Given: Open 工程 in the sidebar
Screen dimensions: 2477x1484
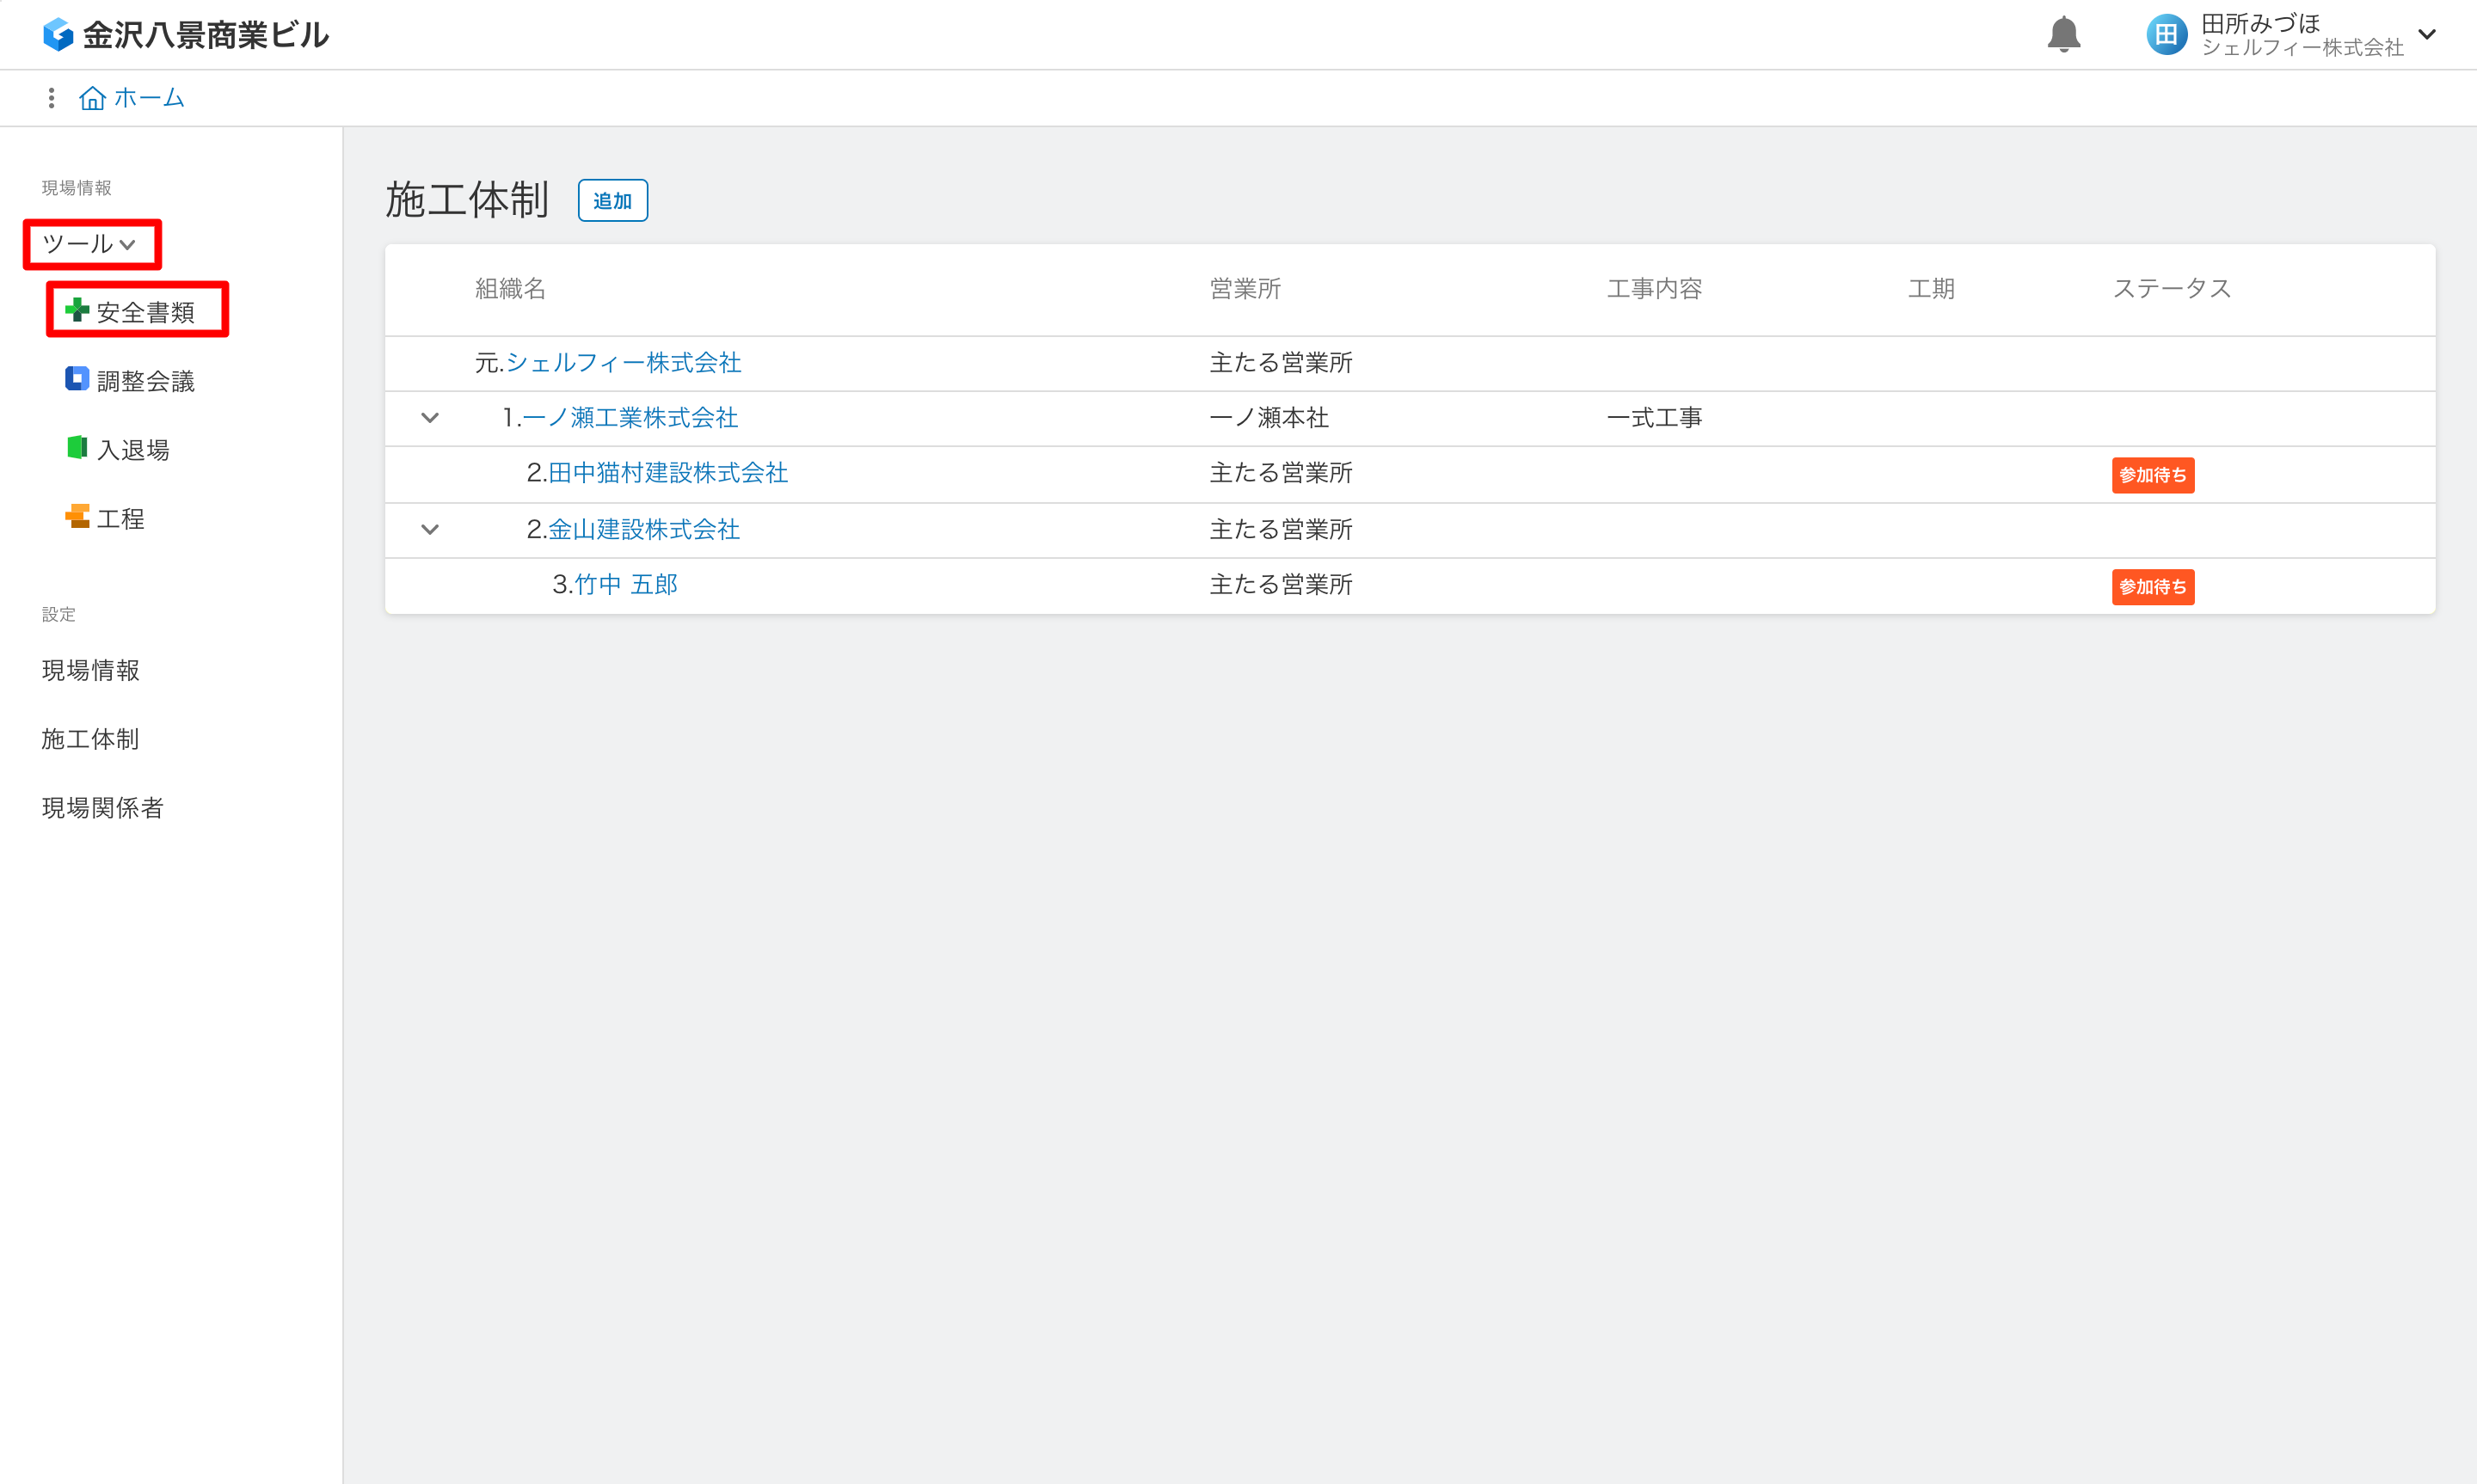Looking at the screenshot, I should pos(121,519).
